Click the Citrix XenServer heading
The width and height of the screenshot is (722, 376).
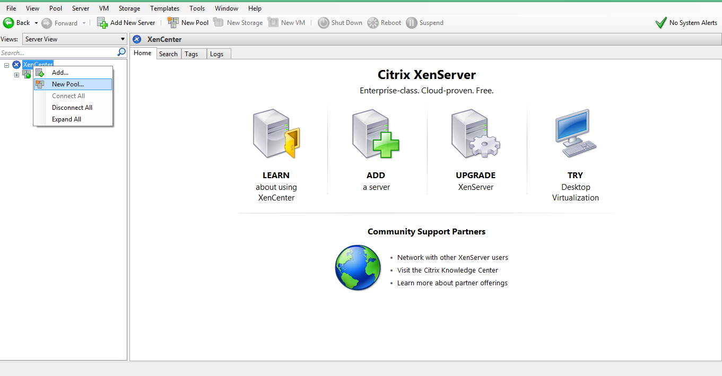click(427, 75)
